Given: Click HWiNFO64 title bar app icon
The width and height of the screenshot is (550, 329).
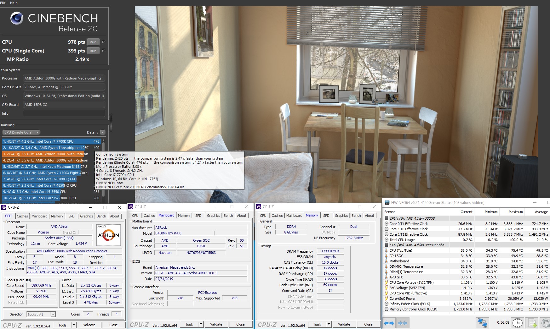Looking at the screenshot, I should coord(387,203).
